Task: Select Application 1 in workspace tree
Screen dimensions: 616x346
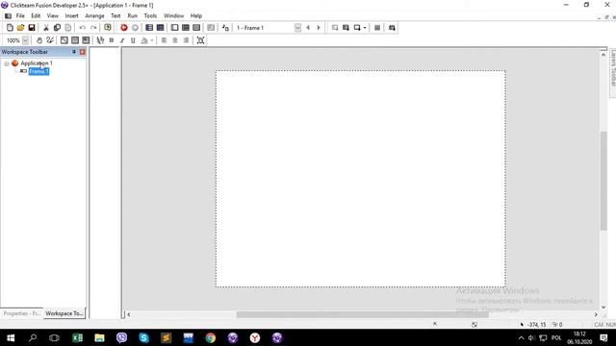Action: click(x=37, y=63)
